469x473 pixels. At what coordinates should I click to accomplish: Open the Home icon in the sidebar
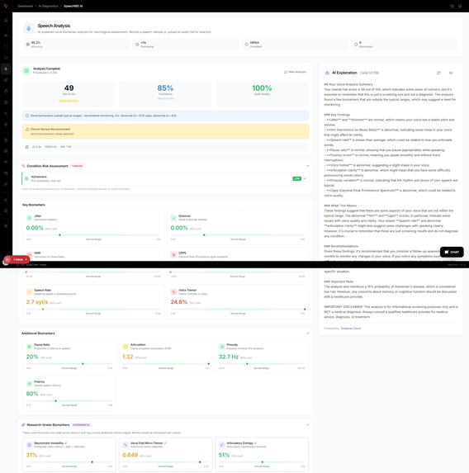point(6,20)
